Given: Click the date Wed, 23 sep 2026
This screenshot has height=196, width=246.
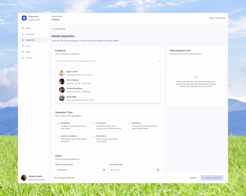Looking at the screenshot, I should (218, 18).
